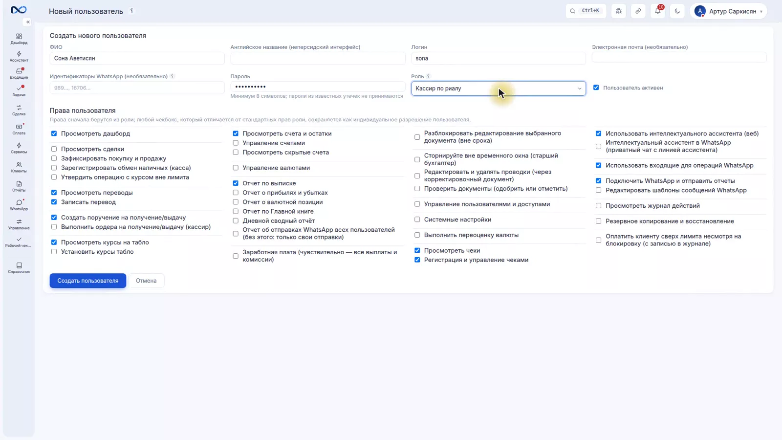This screenshot has width=782, height=440.
Task: Click the link icon in header
Action: (638, 11)
